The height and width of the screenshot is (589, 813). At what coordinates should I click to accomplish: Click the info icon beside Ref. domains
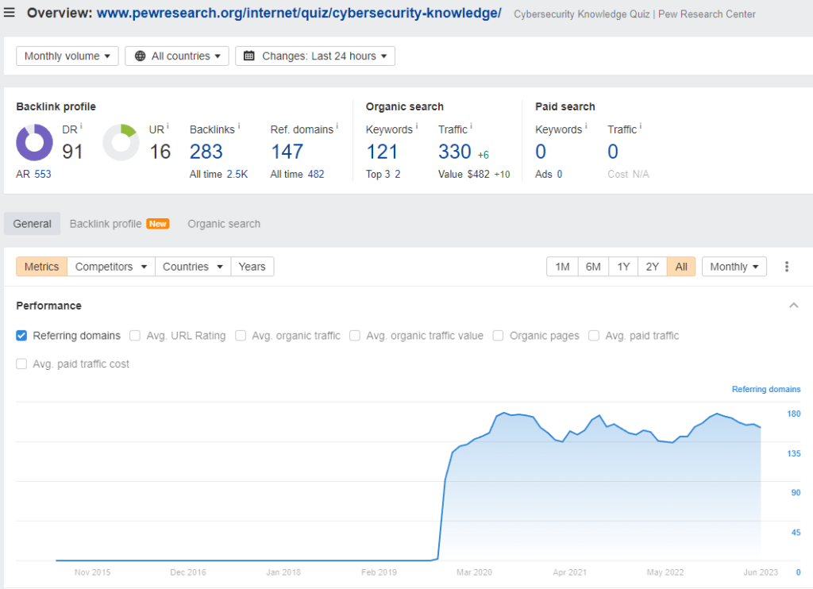click(x=337, y=126)
